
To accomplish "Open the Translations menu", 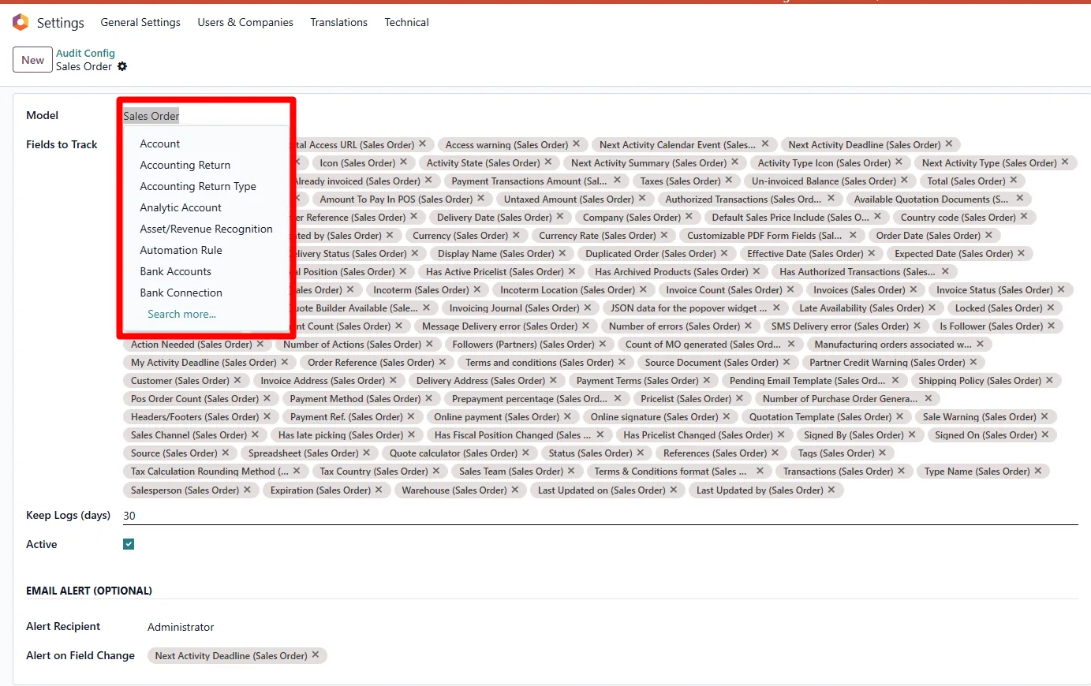I will click(x=338, y=22).
